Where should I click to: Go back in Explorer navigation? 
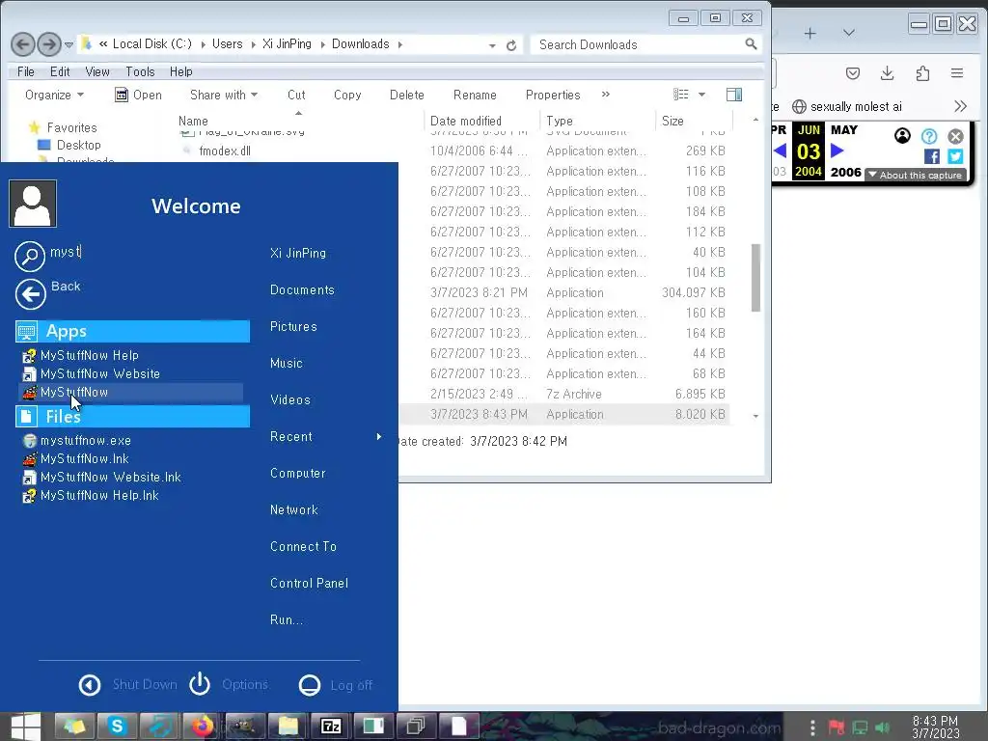click(23, 44)
